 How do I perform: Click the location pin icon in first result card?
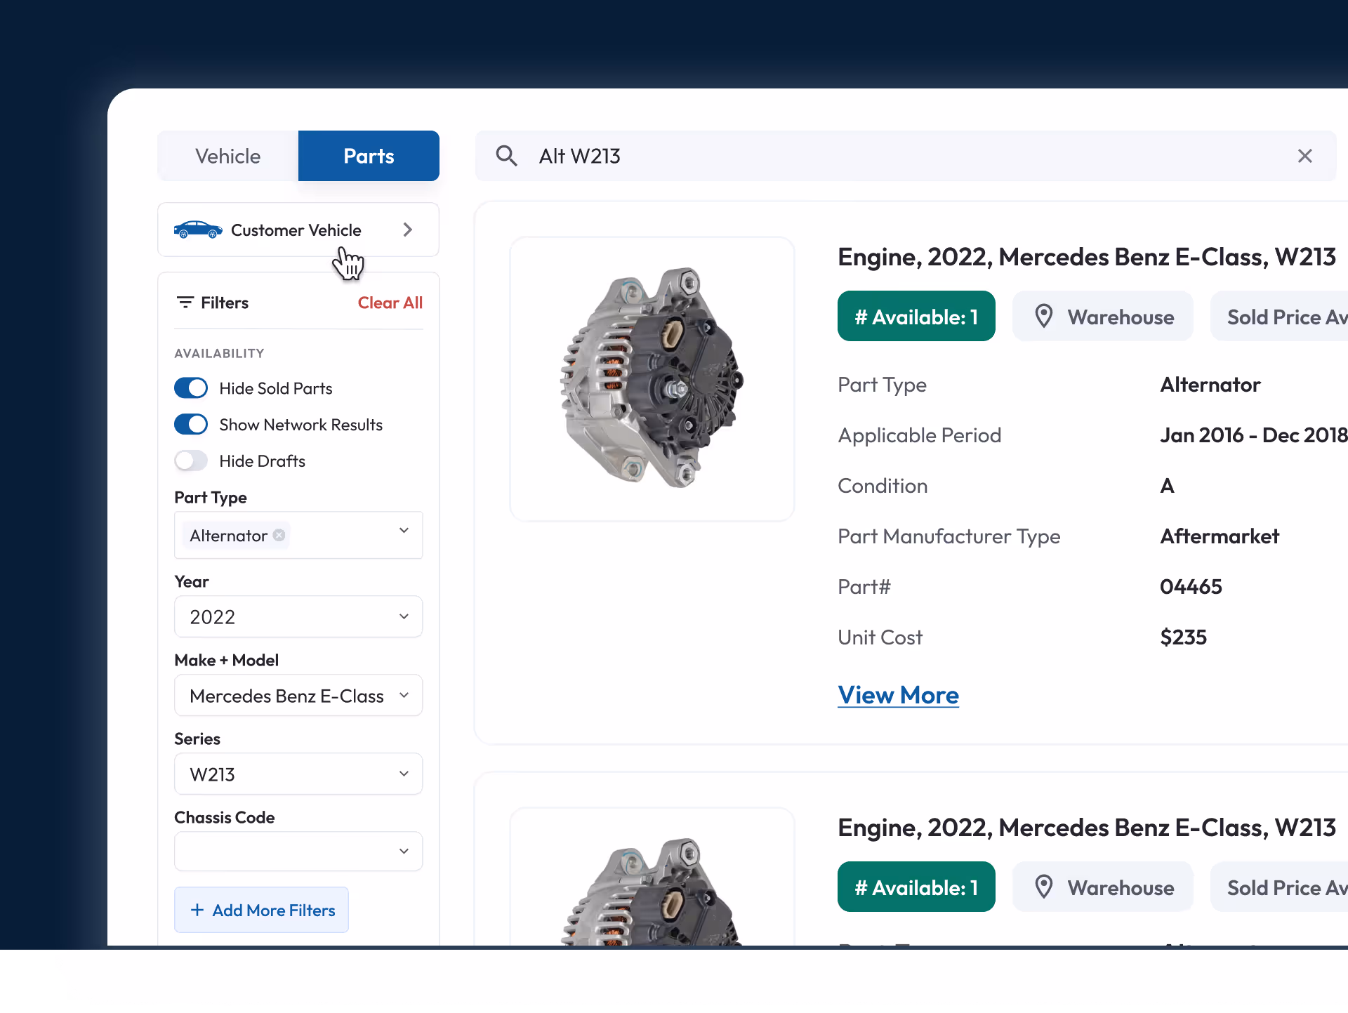click(1044, 317)
